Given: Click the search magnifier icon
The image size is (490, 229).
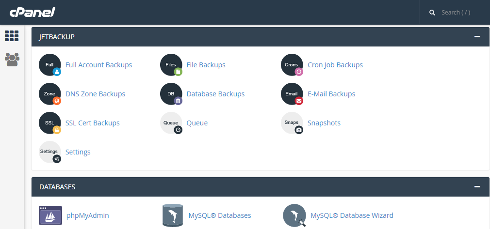Looking at the screenshot, I should (432, 13).
